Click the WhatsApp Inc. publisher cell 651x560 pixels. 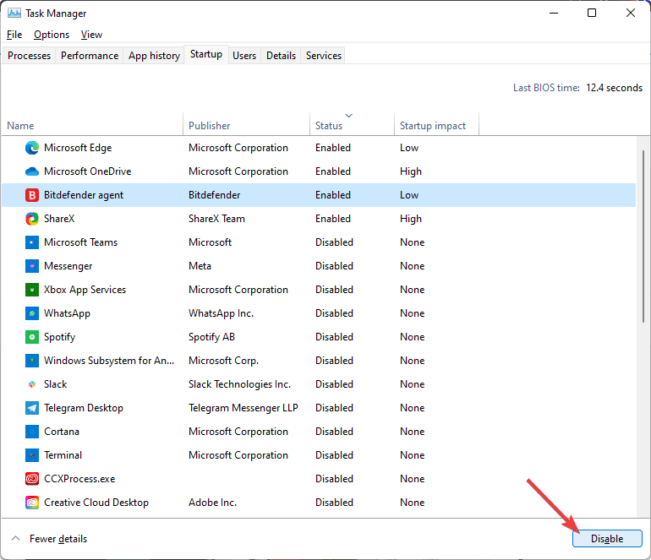(221, 313)
